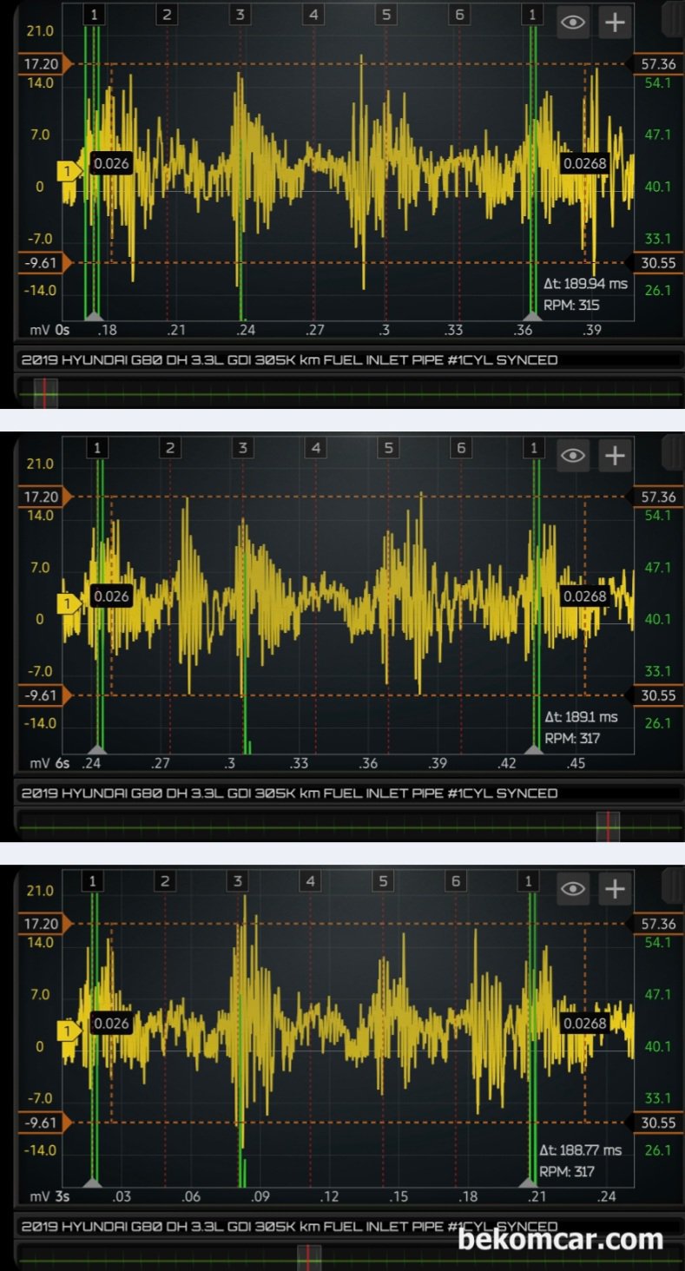Click the 17.20 threshold handle in top chart
This screenshot has height=1271, width=685.
pyautogui.click(x=39, y=64)
